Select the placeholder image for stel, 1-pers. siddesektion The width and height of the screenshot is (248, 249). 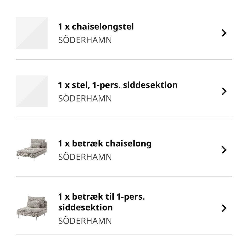point(32,91)
